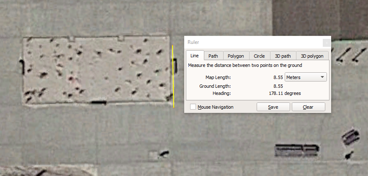Switch to the Circle tab
This screenshot has width=368, height=176.
point(259,56)
